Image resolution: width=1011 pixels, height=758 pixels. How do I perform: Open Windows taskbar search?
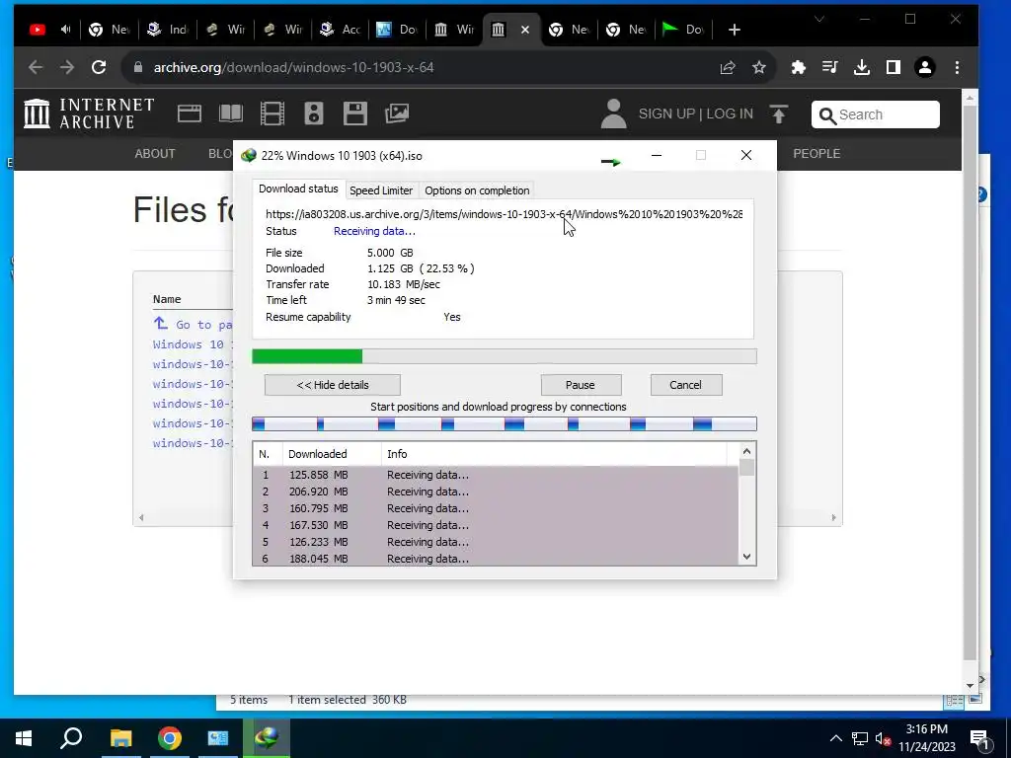pyautogui.click(x=71, y=738)
